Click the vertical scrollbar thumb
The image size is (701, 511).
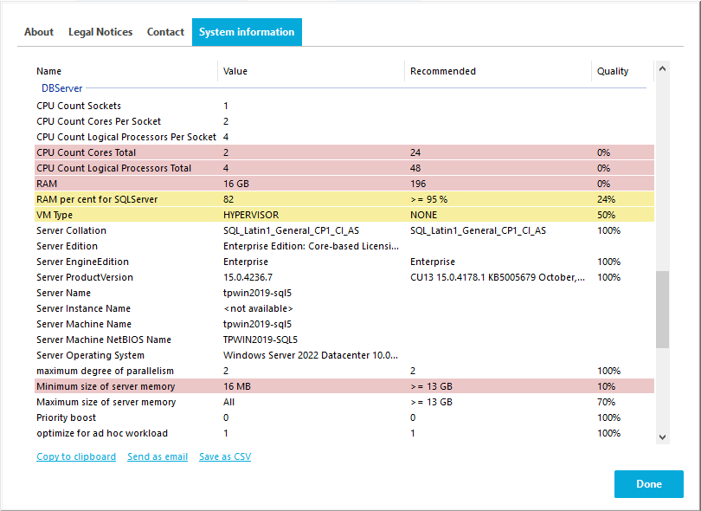[662, 309]
